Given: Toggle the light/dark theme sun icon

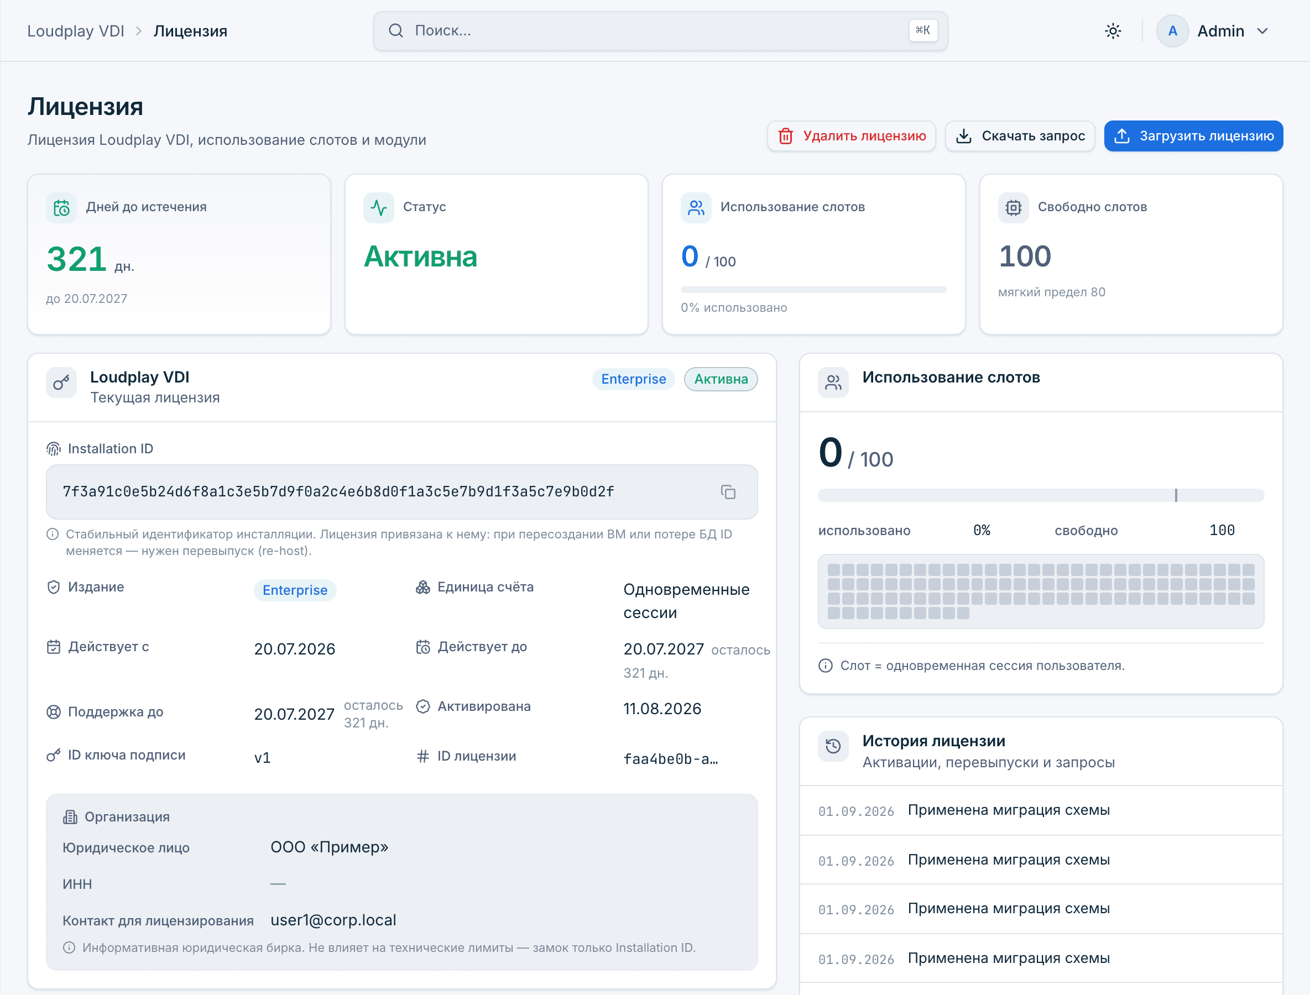Looking at the screenshot, I should click(1113, 31).
